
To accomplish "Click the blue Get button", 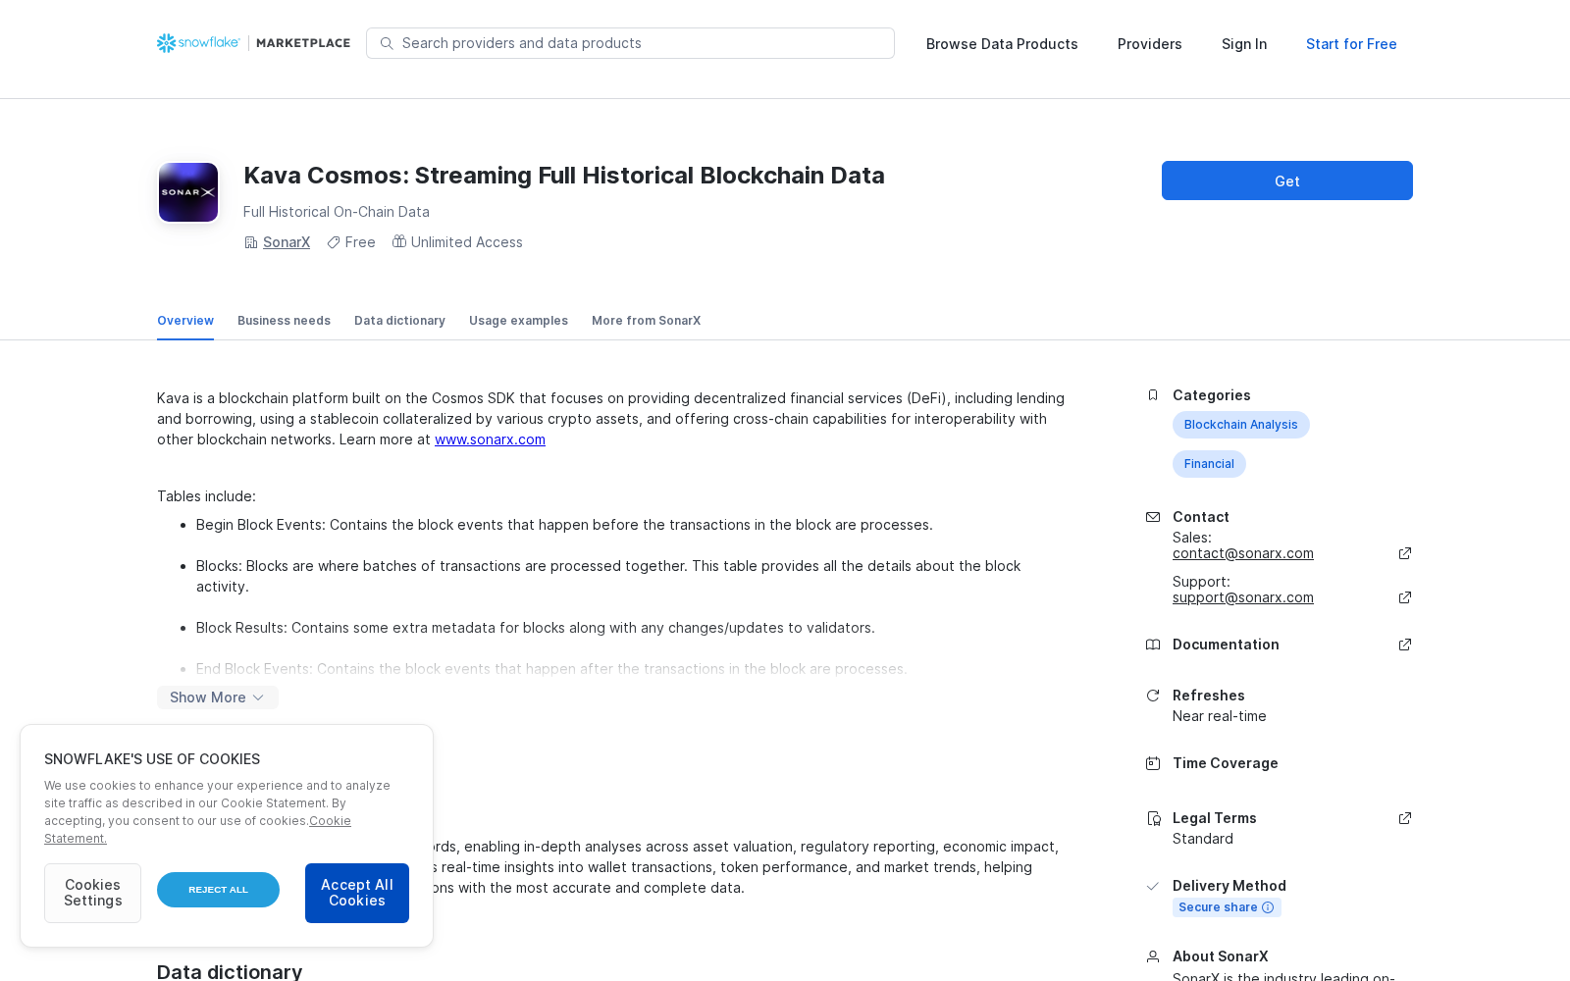I will pos(1287,181).
